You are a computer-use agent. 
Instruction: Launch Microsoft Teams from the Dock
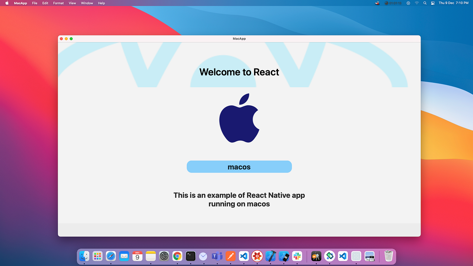217,256
